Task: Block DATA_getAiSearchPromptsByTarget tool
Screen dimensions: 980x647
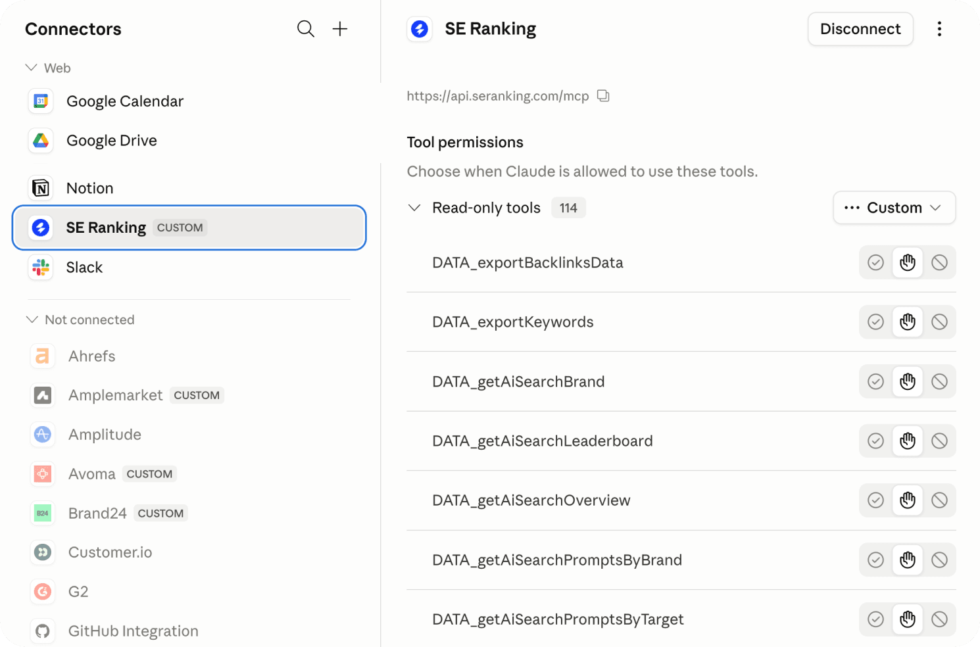Action: click(940, 619)
